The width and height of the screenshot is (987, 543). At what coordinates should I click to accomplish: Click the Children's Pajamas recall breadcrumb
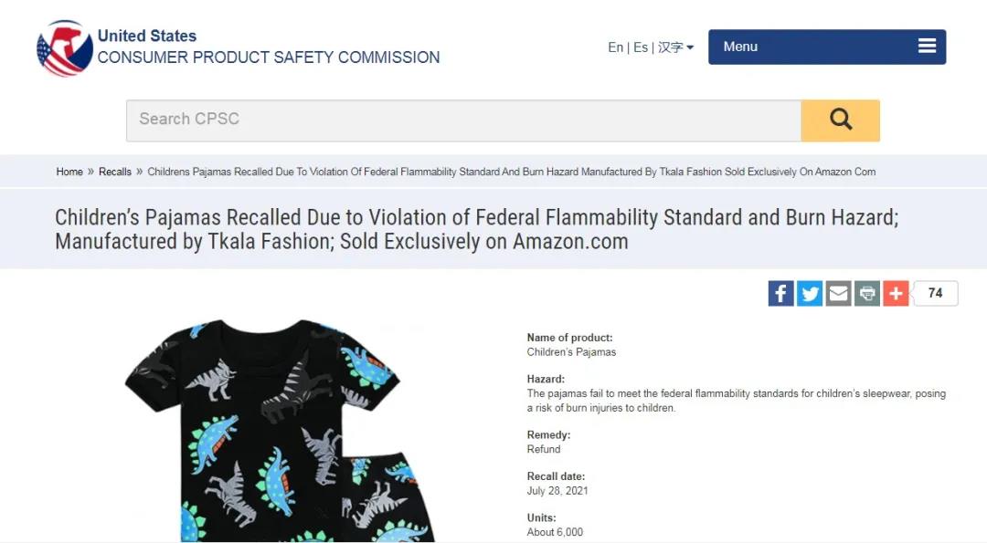[x=511, y=172]
